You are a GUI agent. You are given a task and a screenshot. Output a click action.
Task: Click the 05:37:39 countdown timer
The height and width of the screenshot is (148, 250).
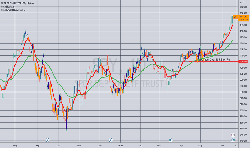(244, 20)
